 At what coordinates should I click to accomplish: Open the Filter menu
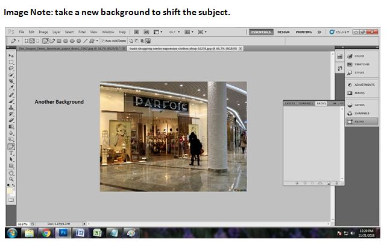[82, 32]
